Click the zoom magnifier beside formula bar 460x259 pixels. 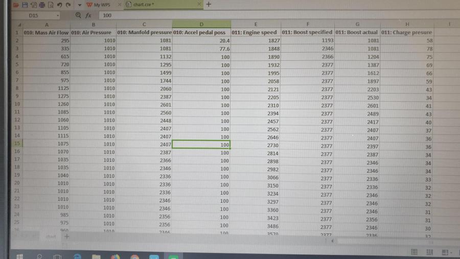click(x=78, y=15)
